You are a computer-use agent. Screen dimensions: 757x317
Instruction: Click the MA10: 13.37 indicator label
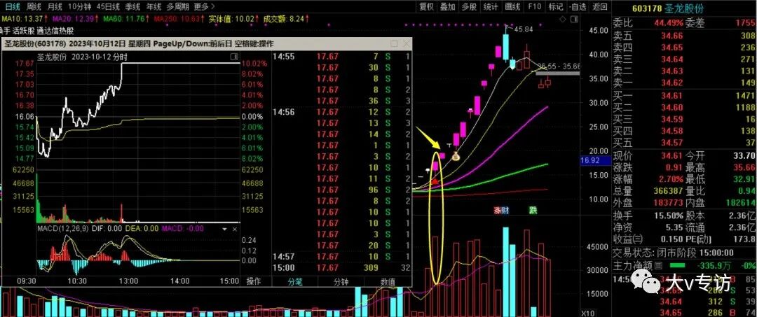point(24,19)
